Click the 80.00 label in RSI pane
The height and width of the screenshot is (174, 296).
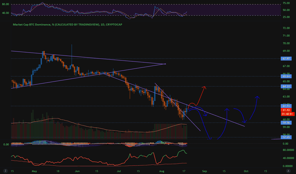5,4
